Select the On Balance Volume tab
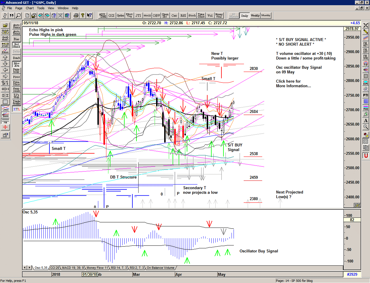 tap(160, 268)
